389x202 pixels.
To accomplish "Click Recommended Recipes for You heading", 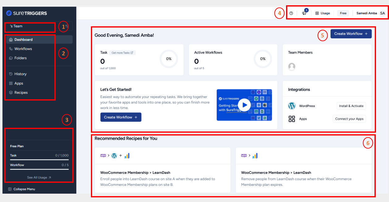I will click(x=126, y=138).
